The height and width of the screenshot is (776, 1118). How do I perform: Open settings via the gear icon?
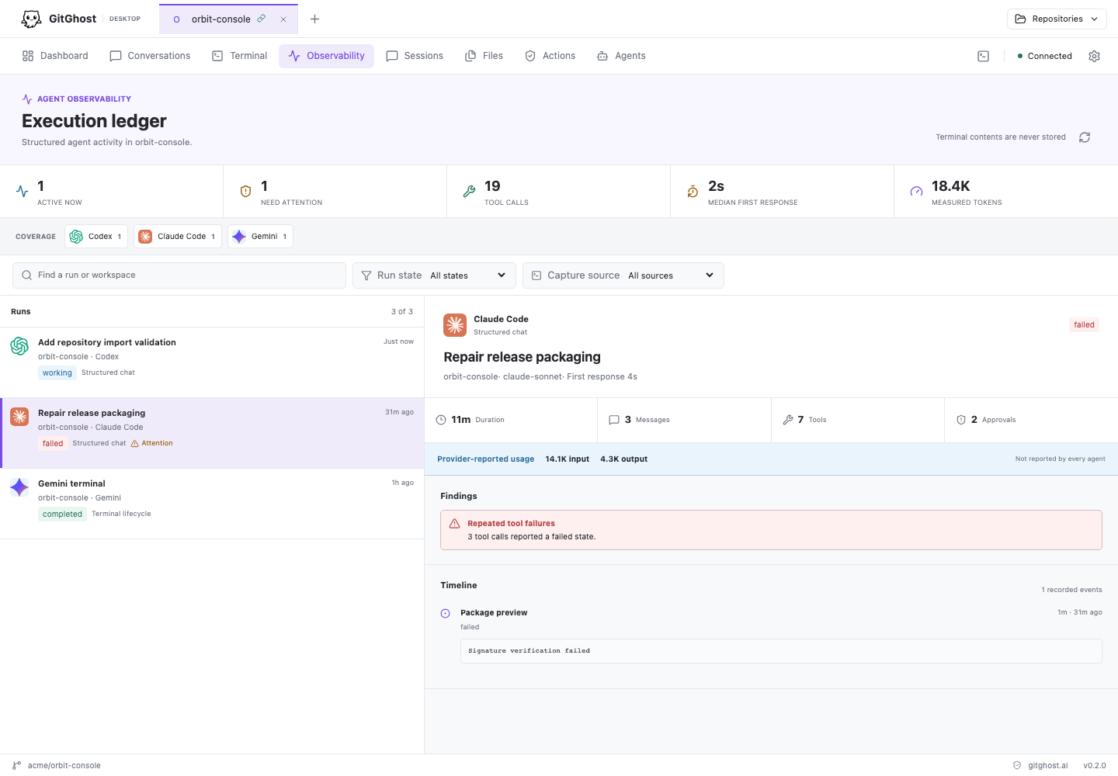[1095, 56]
